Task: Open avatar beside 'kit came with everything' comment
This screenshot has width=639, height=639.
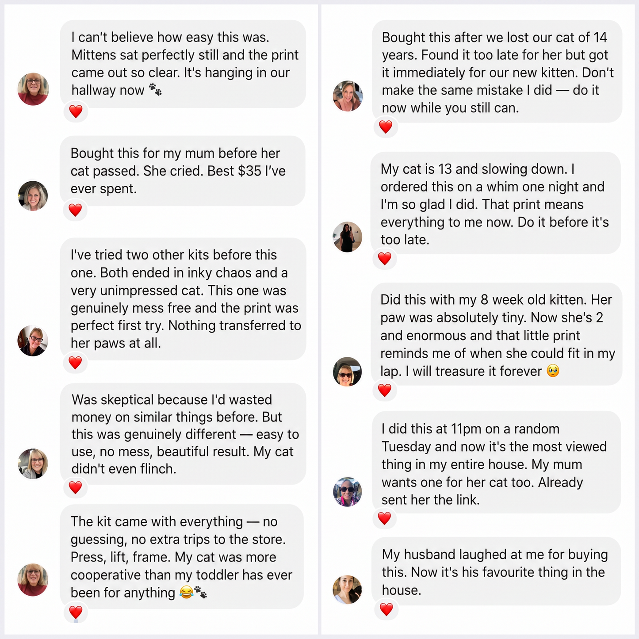Action: click(33, 580)
